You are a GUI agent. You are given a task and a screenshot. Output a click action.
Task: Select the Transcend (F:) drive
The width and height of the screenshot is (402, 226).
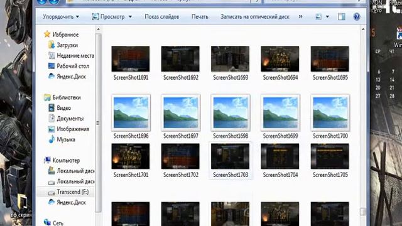68,192
